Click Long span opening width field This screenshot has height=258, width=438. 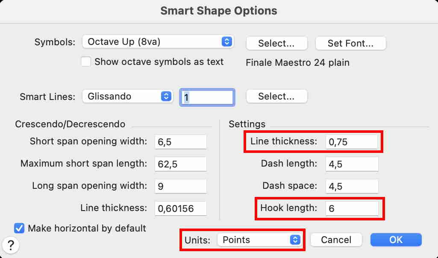pyautogui.click(x=180, y=186)
